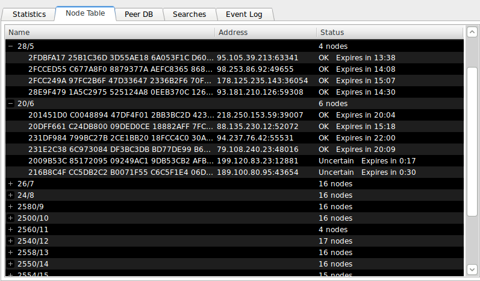The height and width of the screenshot is (281, 480).
Task: Select the Node Table tab
Action: point(85,13)
